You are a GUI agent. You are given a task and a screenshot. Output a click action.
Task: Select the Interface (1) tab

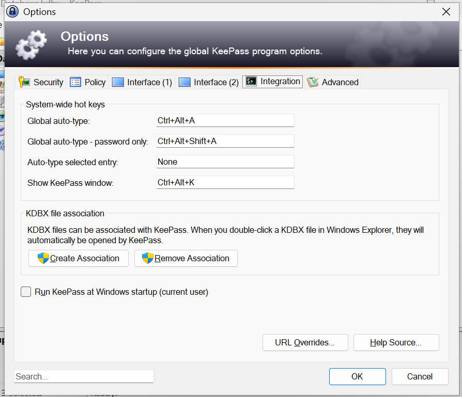point(142,82)
